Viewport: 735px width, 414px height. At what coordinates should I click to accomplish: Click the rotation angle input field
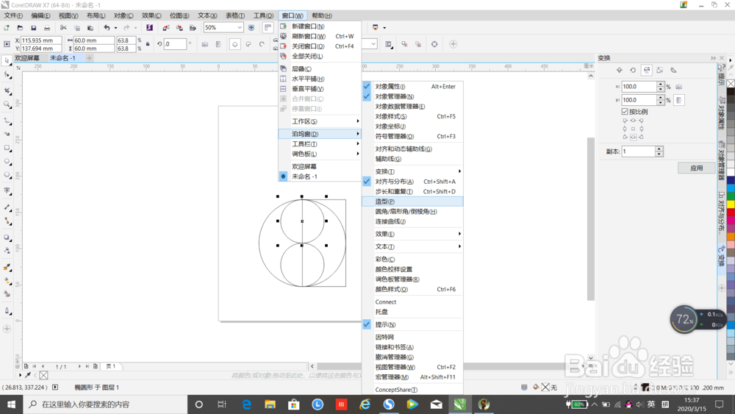coord(175,44)
